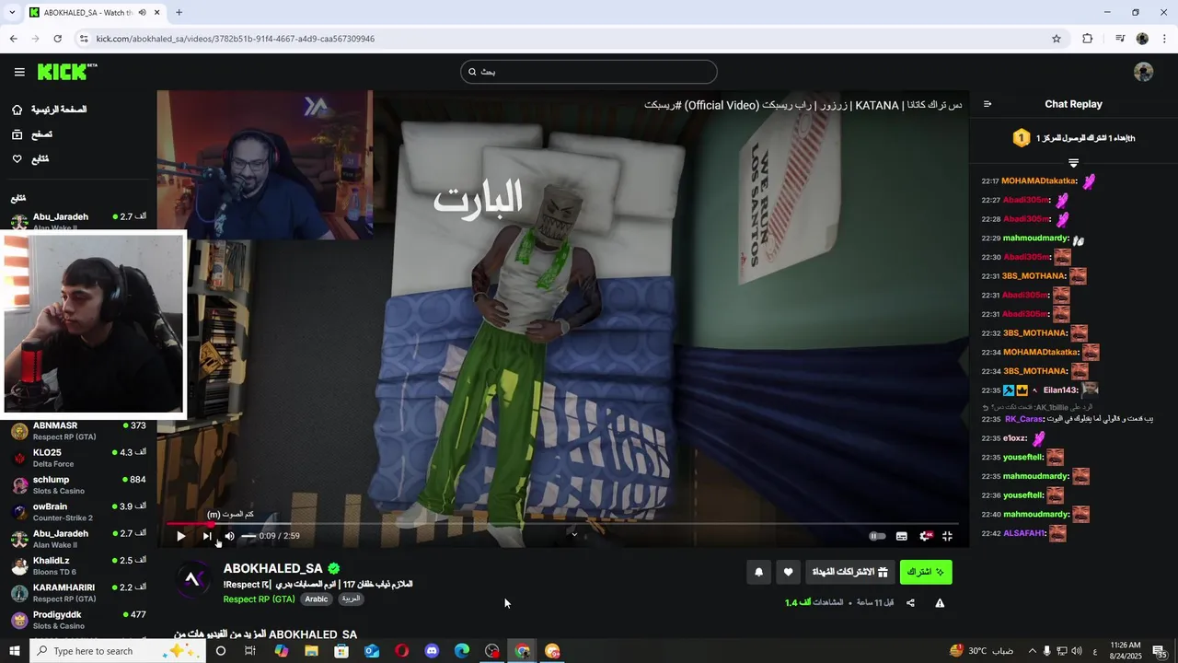Open a new Chrome tab
The image size is (1178, 663).
pos(179,12)
